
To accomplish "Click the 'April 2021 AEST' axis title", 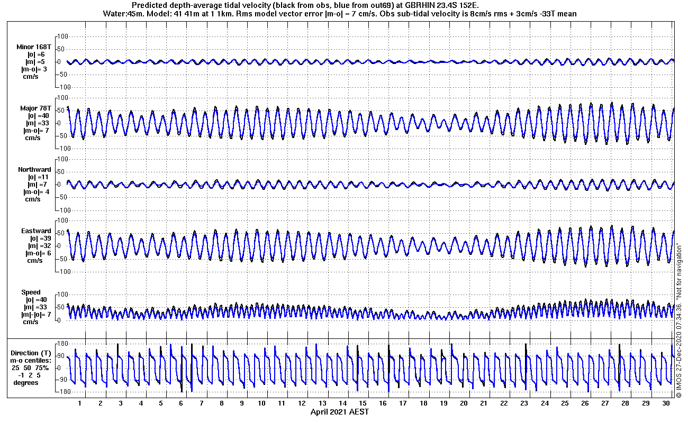I will click(339, 412).
